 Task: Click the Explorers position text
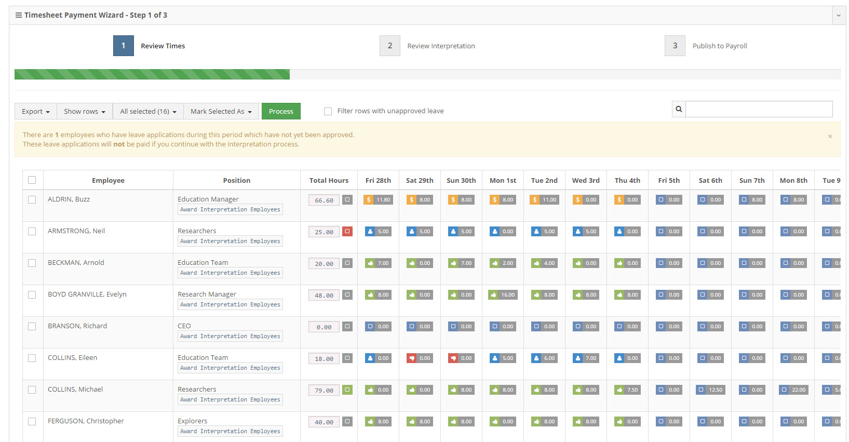(x=192, y=421)
